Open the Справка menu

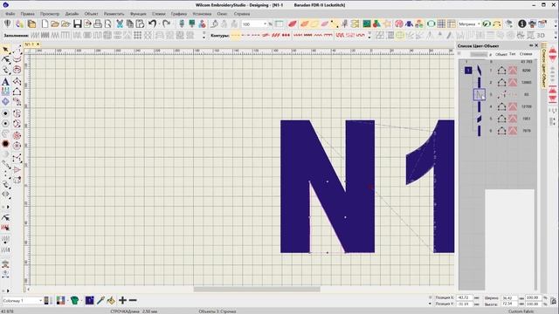click(242, 14)
